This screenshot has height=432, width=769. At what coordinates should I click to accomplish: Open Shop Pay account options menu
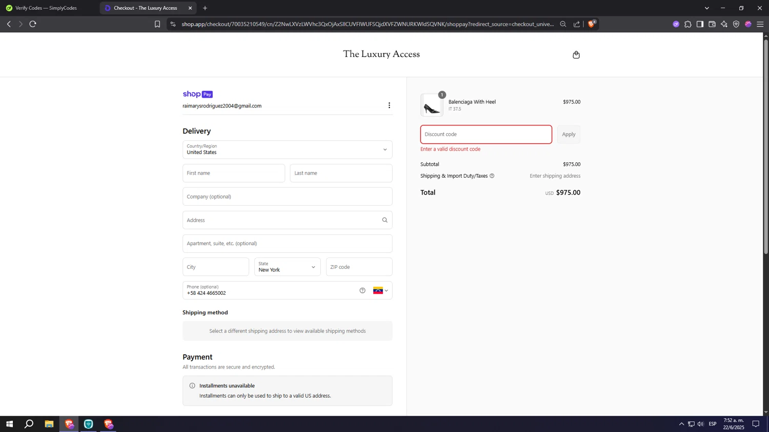pyautogui.click(x=389, y=105)
